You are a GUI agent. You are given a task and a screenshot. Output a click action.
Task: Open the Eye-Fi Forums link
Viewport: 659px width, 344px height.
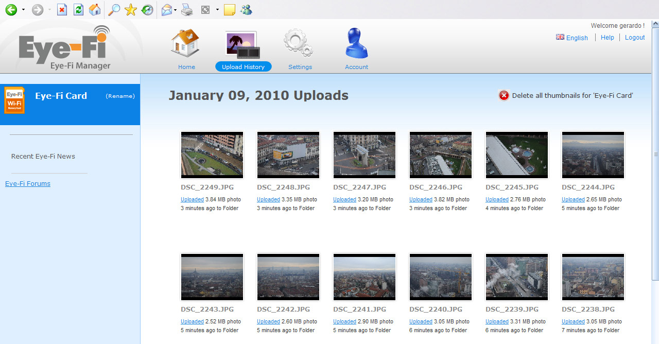28,184
